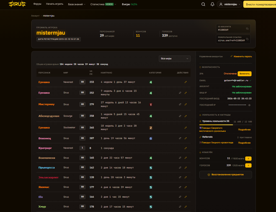Click the Sirus logo

(x=17, y=4)
